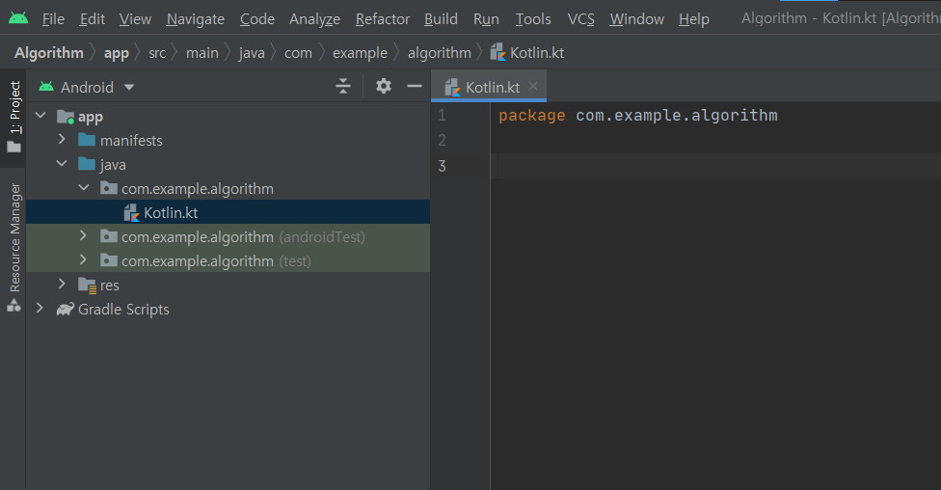Screen dimensions: 941x490
Task: Open the Build menu
Action: [x=441, y=19]
